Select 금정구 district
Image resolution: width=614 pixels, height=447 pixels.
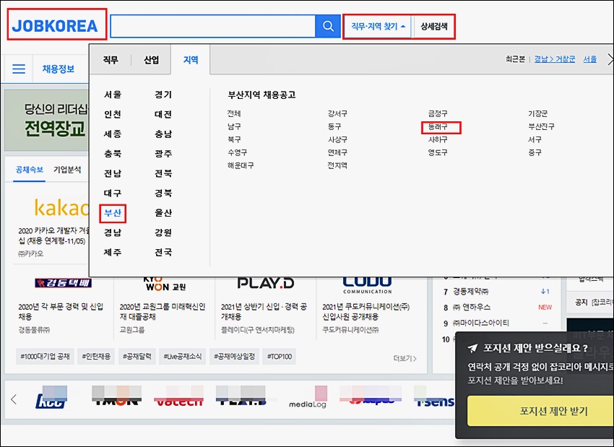(438, 113)
